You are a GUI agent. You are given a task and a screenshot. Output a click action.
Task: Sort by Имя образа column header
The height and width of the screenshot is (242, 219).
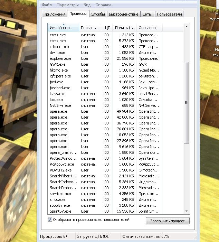point(63,28)
